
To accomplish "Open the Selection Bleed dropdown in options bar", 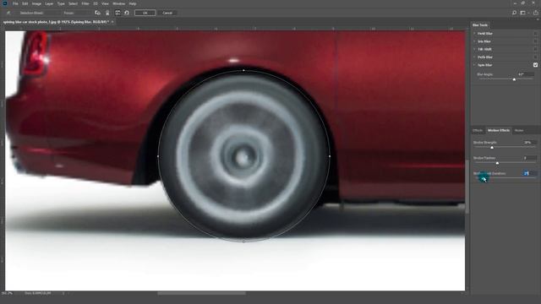I will pyautogui.click(x=31, y=14).
